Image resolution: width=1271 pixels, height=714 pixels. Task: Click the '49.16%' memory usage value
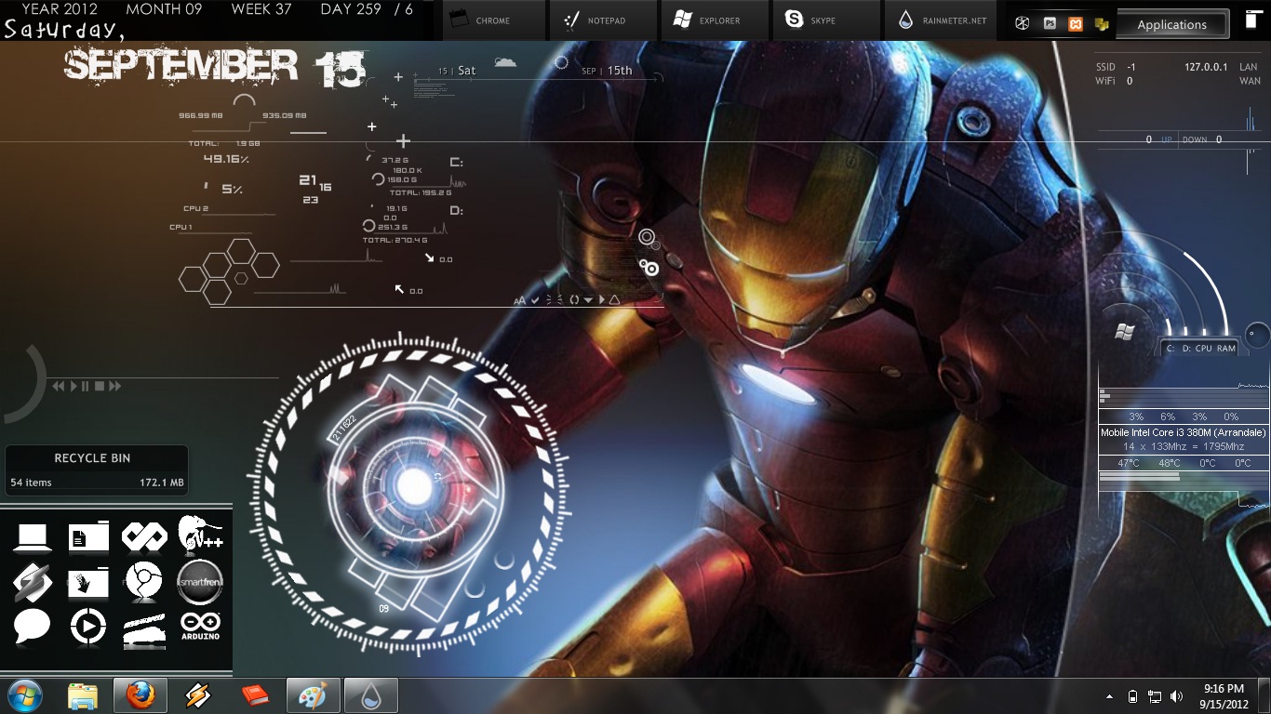[226, 159]
